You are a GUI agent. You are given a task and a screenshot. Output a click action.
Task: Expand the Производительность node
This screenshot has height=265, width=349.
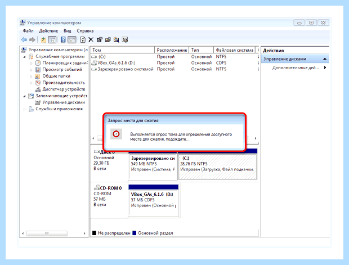tap(31, 83)
